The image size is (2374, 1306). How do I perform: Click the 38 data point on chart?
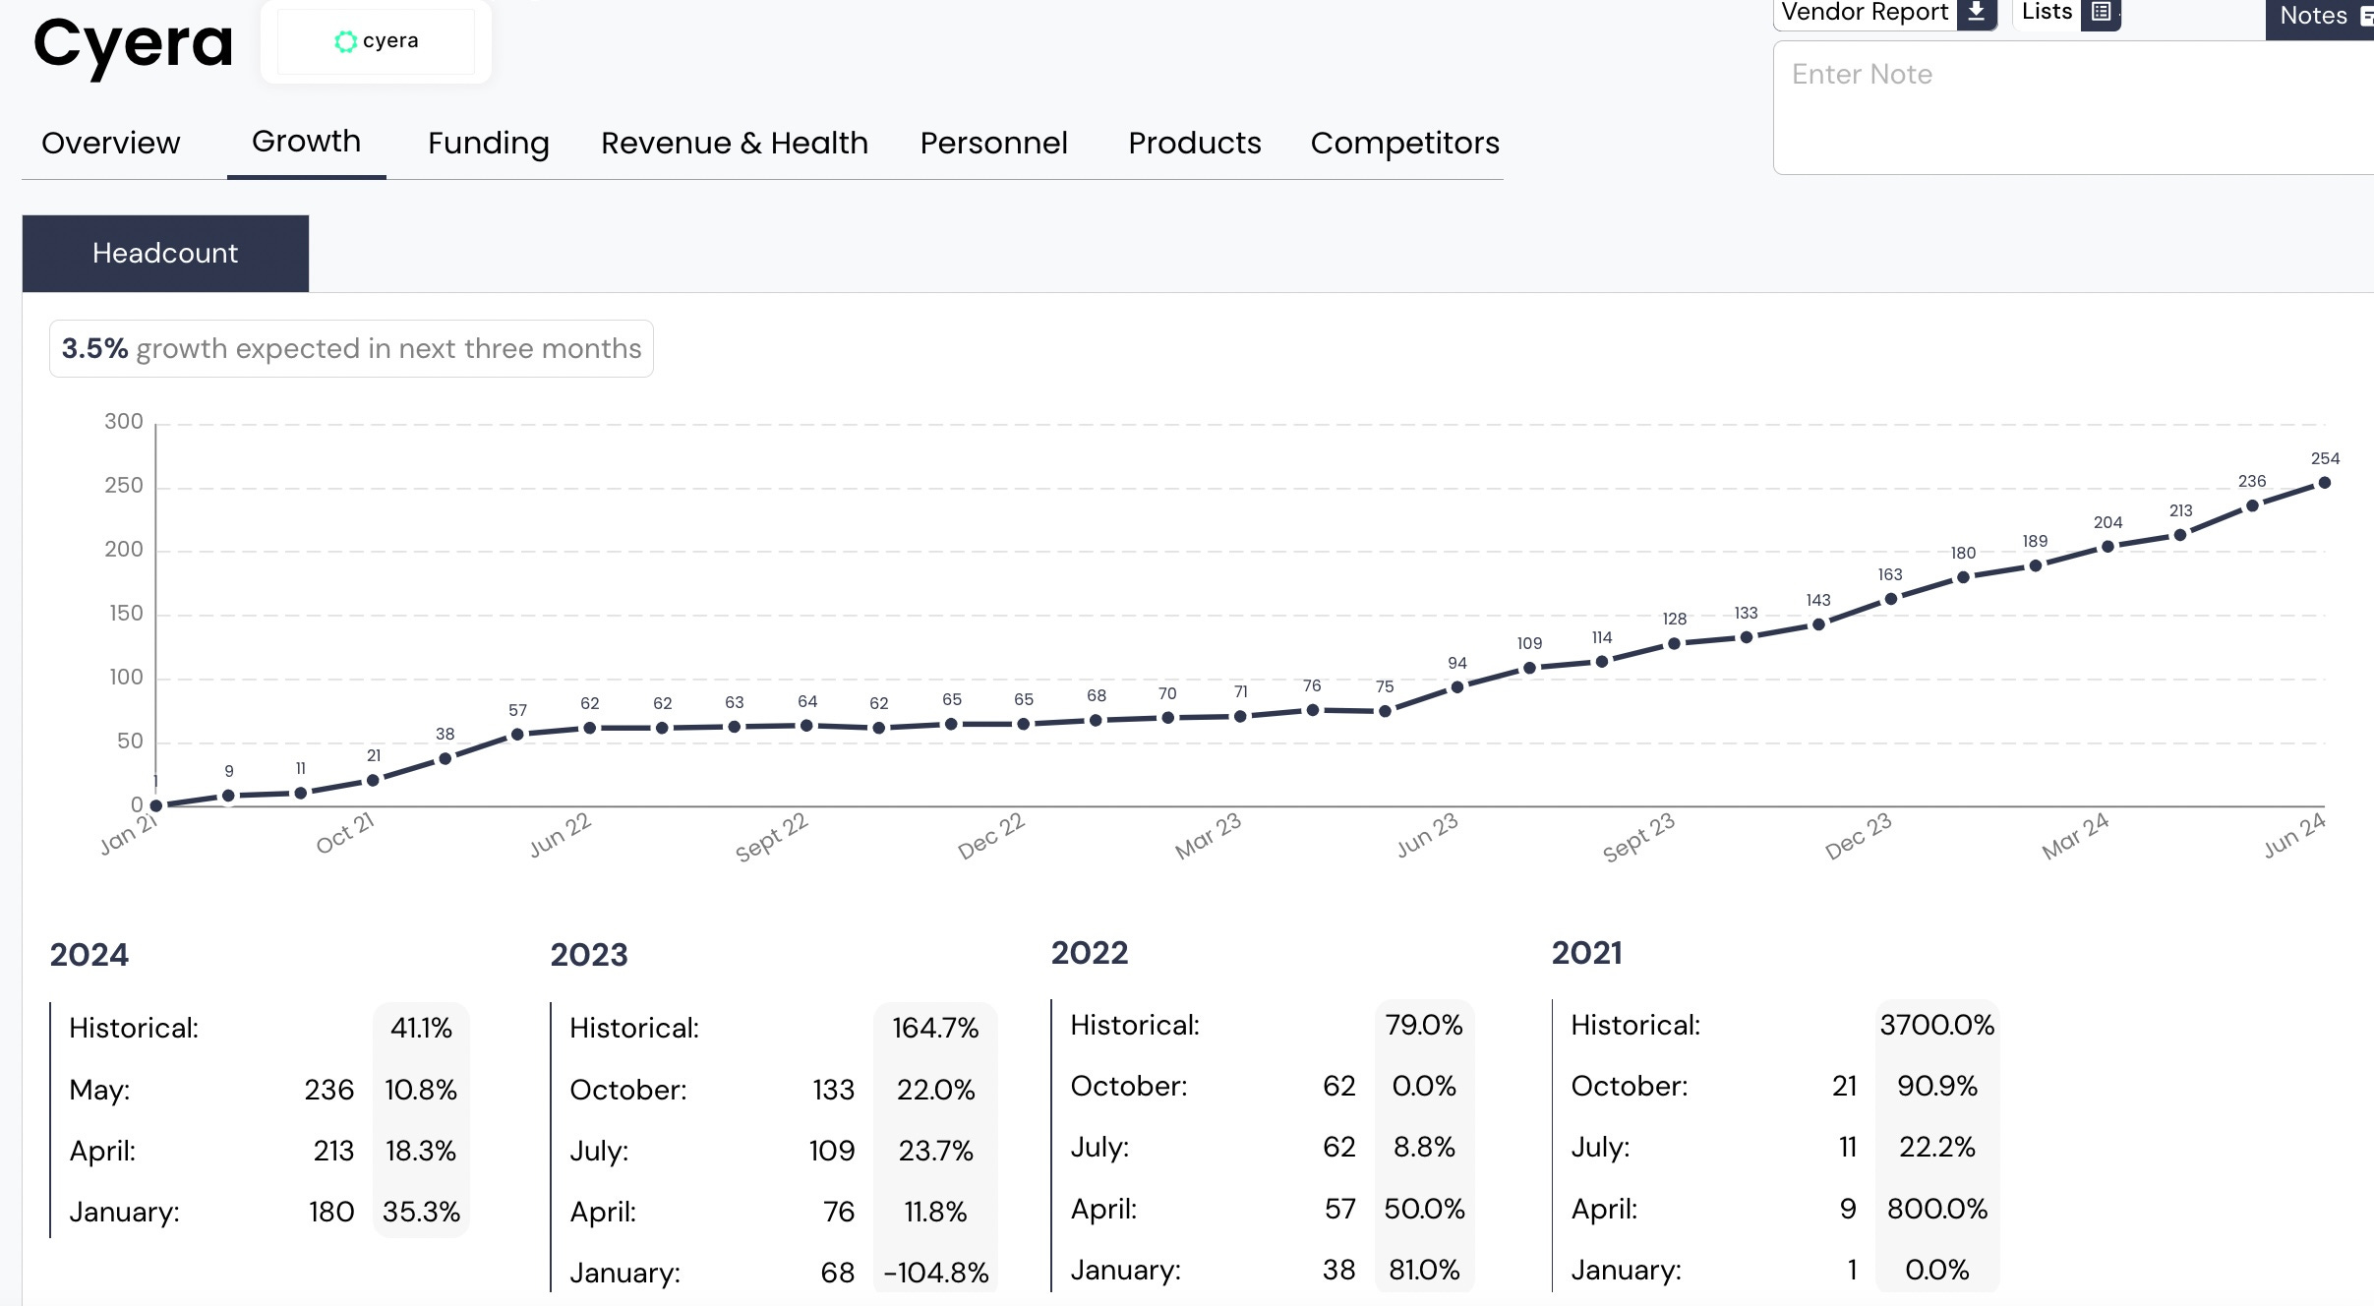click(445, 758)
